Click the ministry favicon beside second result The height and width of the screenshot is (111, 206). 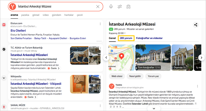[x=4, y=49]
